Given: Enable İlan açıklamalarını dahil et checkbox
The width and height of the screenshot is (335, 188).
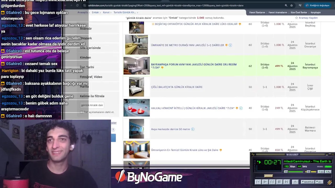Looking at the screenshot, I should point(81,112).
